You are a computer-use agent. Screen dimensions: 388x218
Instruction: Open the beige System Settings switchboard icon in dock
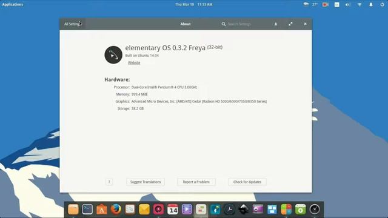(x=201, y=210)
